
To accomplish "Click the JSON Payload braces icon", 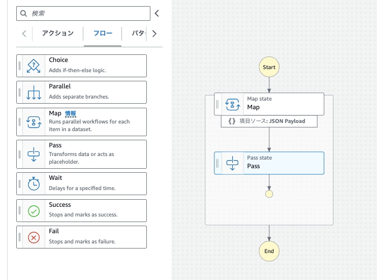I will click(232, 121).
